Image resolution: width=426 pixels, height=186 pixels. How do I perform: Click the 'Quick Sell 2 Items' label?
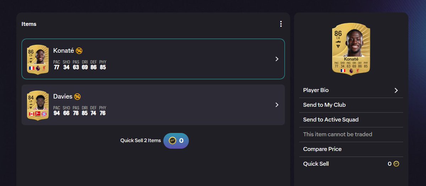(141, 140)
